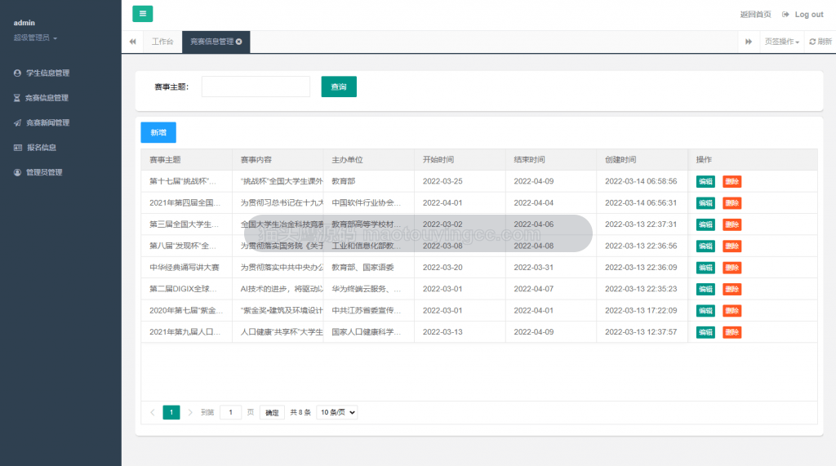Click the 2022-03-13 12:37:57 creation time cell
836x466 pixels.
point(641,332)
